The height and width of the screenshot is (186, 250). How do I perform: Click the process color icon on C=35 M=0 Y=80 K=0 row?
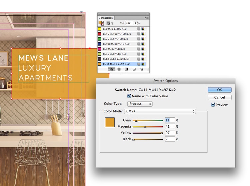(x=139, y=54)
